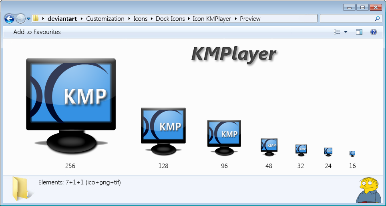Open the Views dropdown arrow
Viewport: 386px width, 206px height.
tap(346, 32)
